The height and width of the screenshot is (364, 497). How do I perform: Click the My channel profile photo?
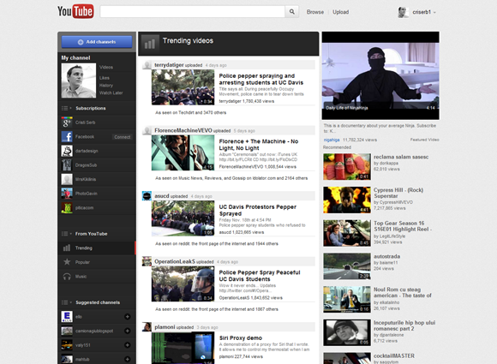[x=79, y=81]
